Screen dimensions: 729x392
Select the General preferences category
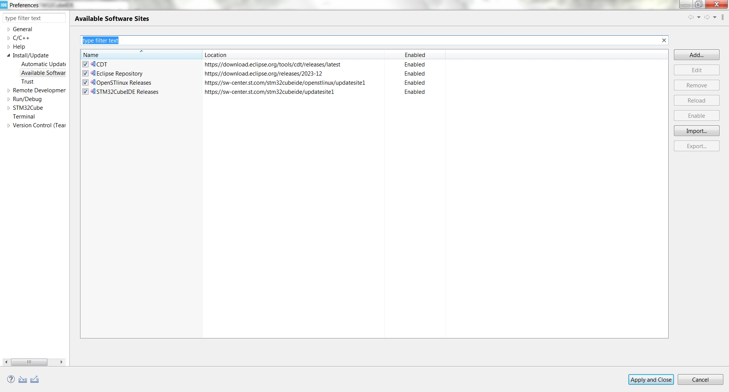pyautogui.click(x=22, y=29)
